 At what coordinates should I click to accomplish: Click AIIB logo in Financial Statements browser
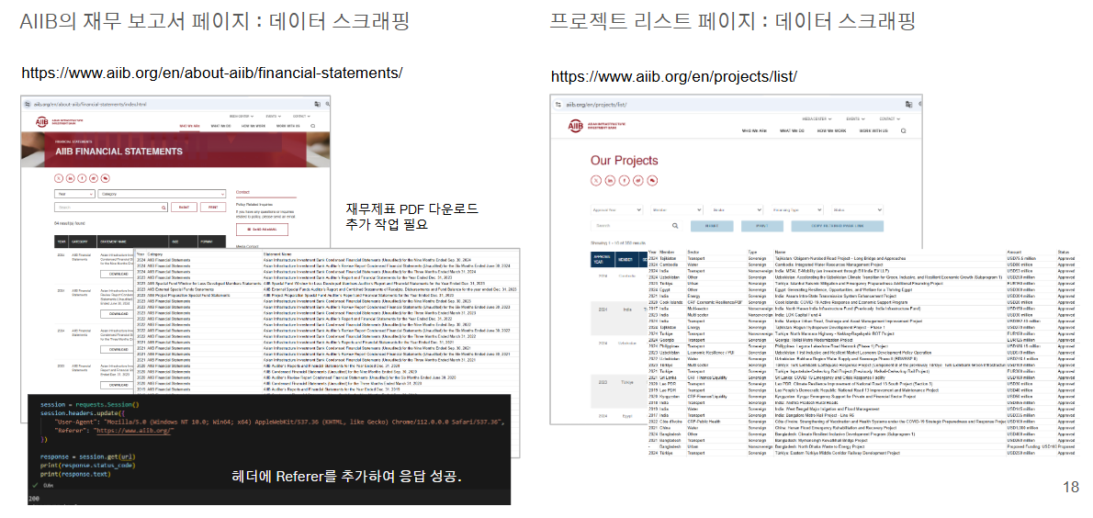pos(60,122)
